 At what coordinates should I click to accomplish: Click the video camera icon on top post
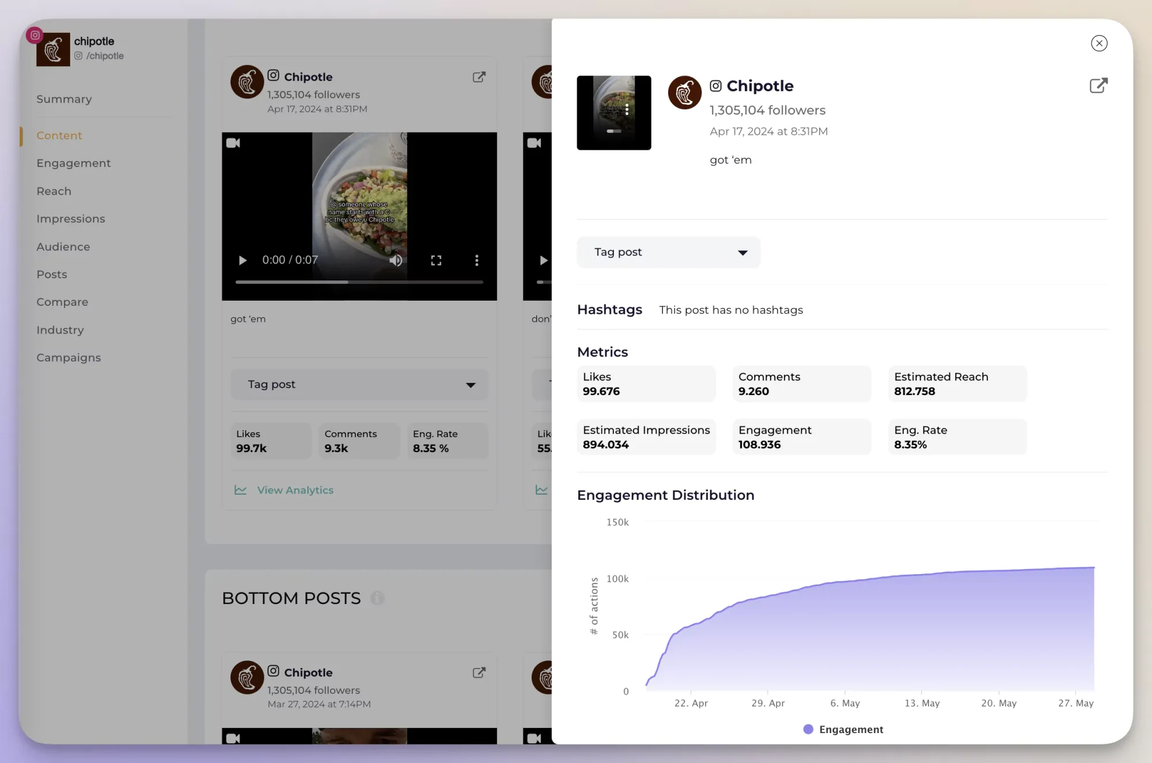point(233,143)
